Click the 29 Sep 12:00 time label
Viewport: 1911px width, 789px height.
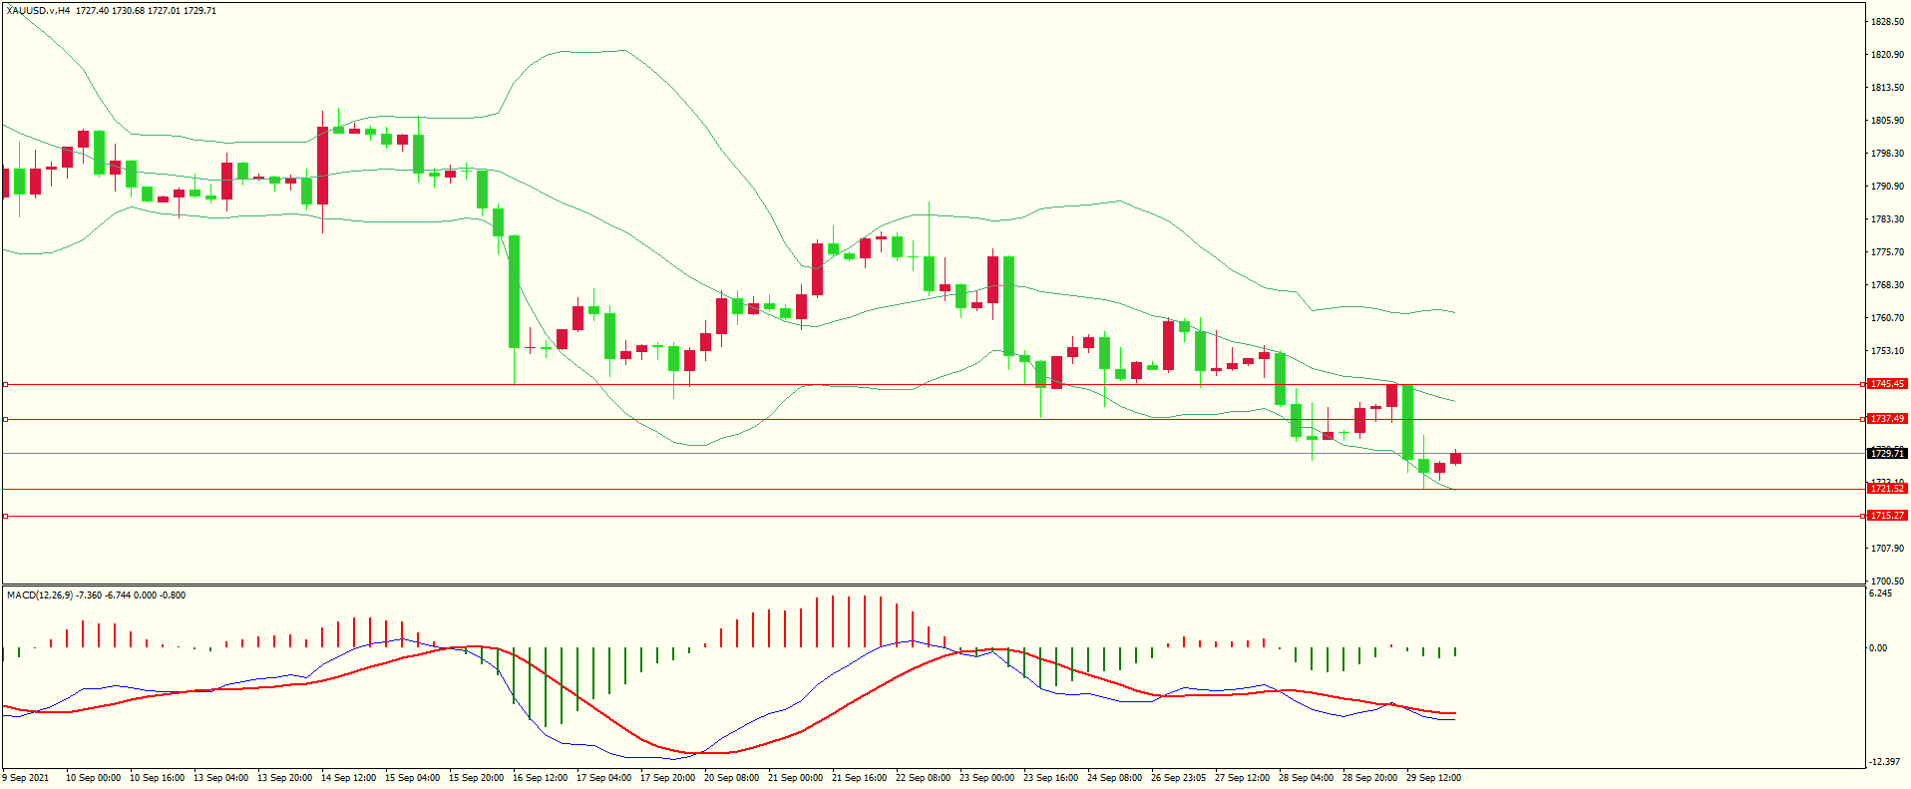[1433, 778]
